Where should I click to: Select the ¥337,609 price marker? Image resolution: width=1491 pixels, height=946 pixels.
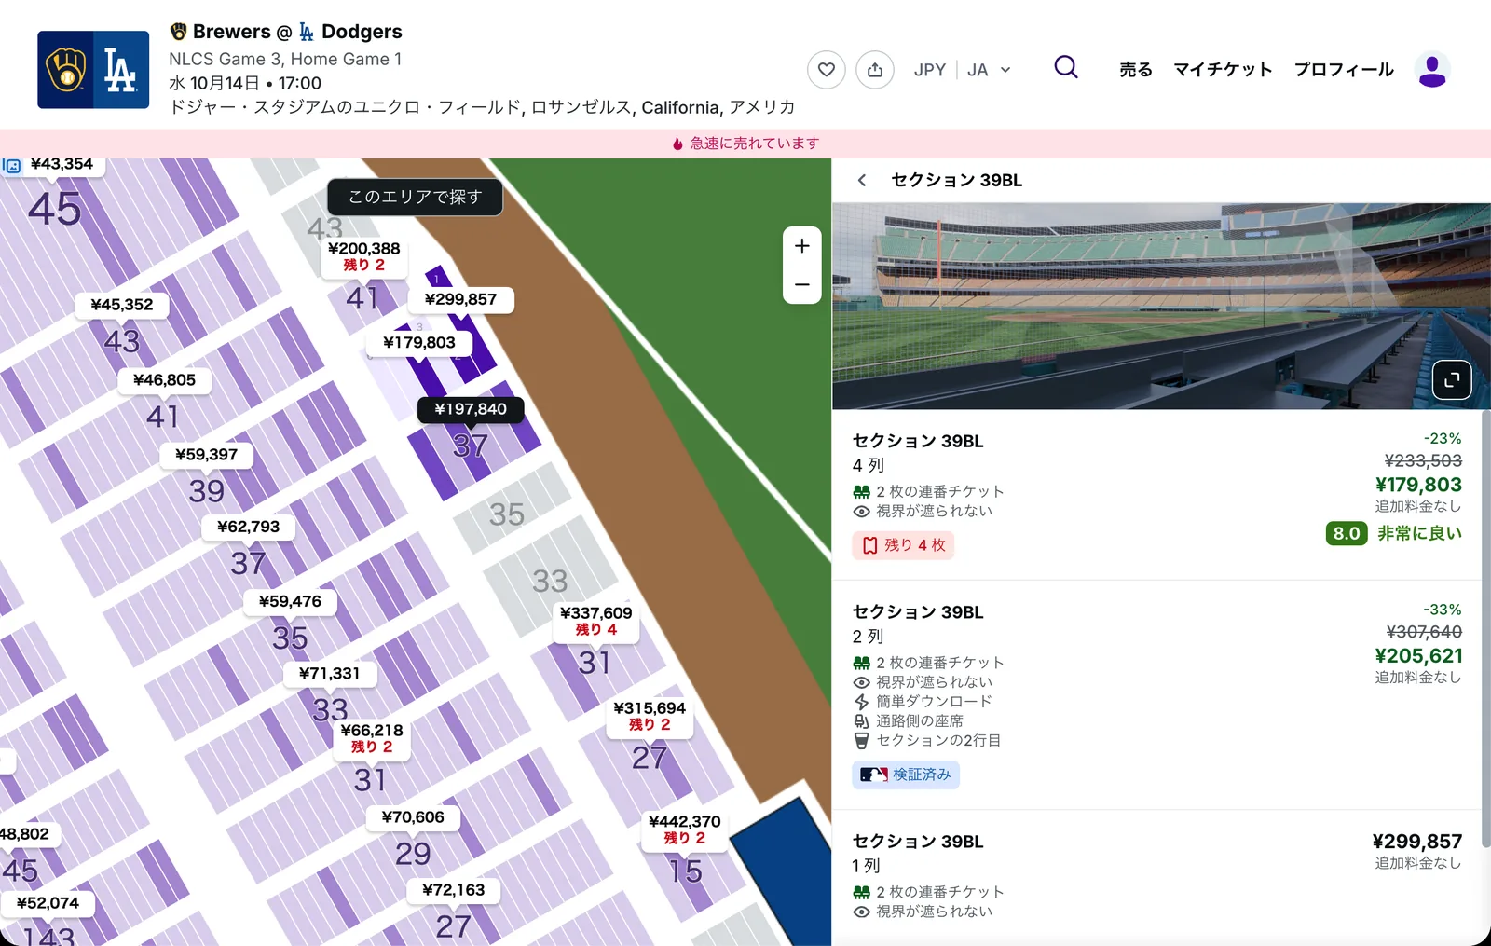(x=595, y=621)
